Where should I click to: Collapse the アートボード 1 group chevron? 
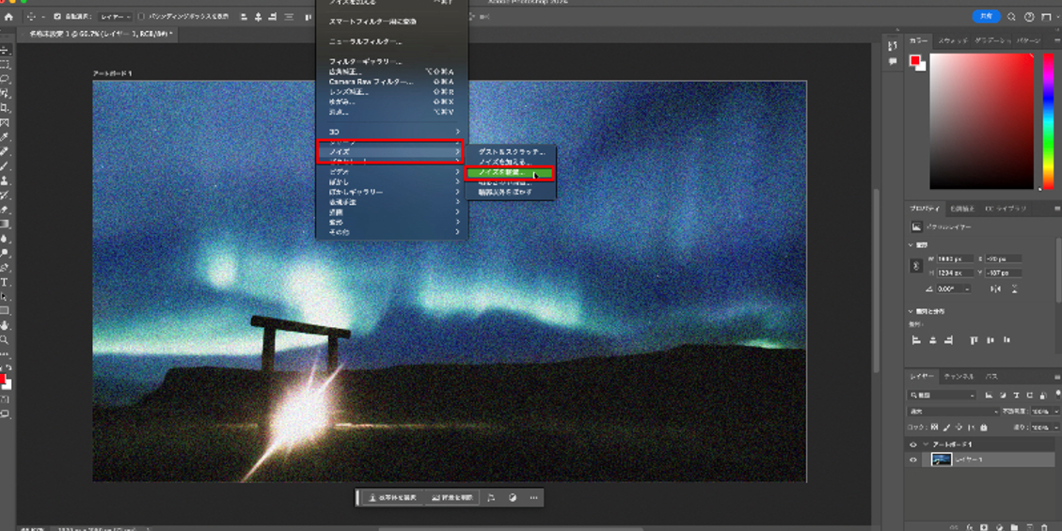click(x=926, y=445)
